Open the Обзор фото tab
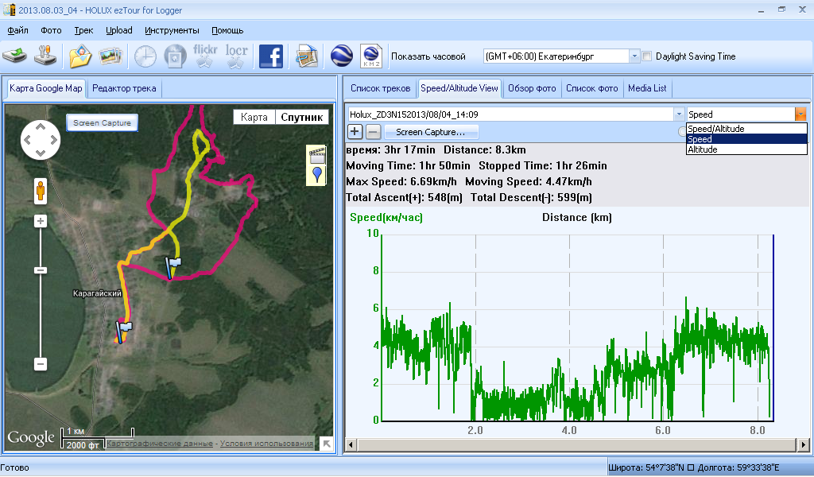 tap(532, 88)
